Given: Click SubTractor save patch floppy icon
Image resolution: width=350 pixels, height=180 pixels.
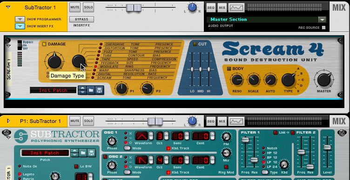Looking at the screenshot, I should pos(91,153).
